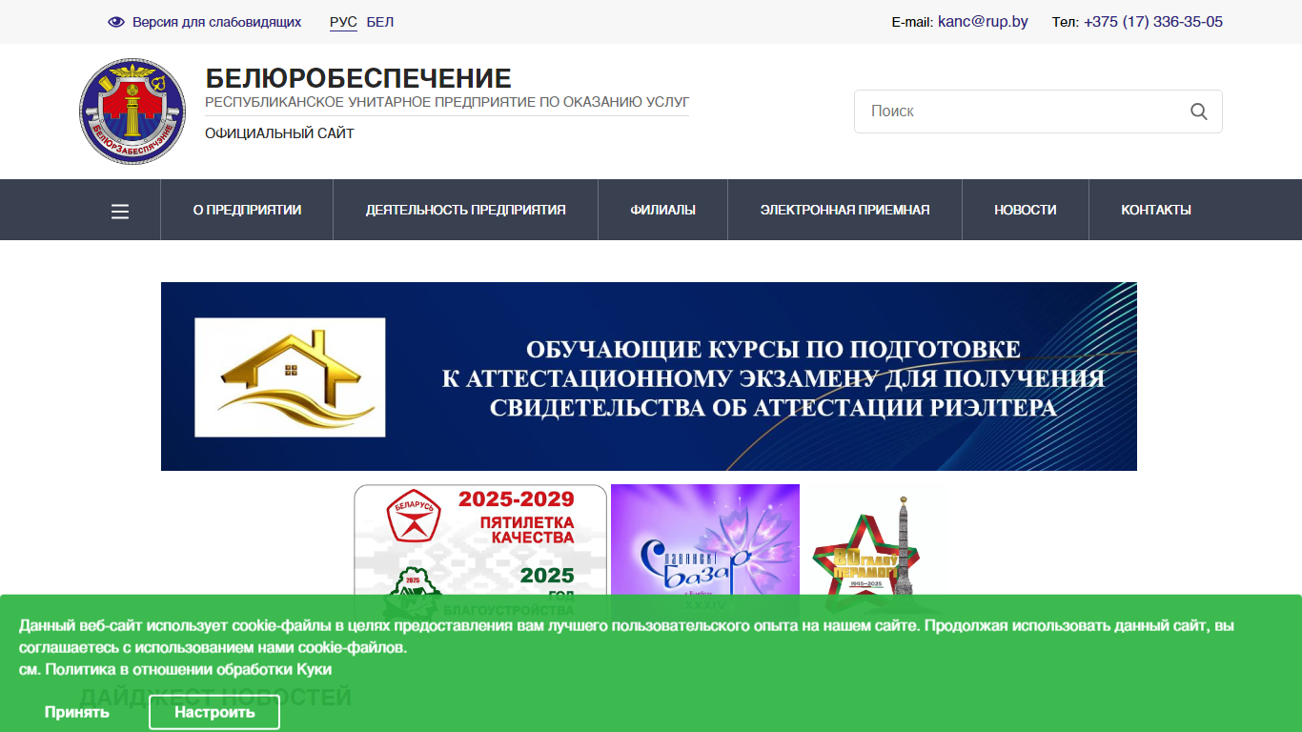The height and width of the screenshot is (732, 1302).
Task: Click 'Настроить' cookie settings button
Action: tap(214, 712)
